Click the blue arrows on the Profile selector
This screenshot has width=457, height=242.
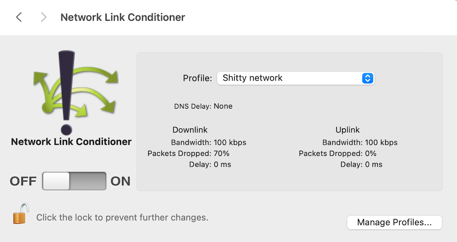click(367, 78)
